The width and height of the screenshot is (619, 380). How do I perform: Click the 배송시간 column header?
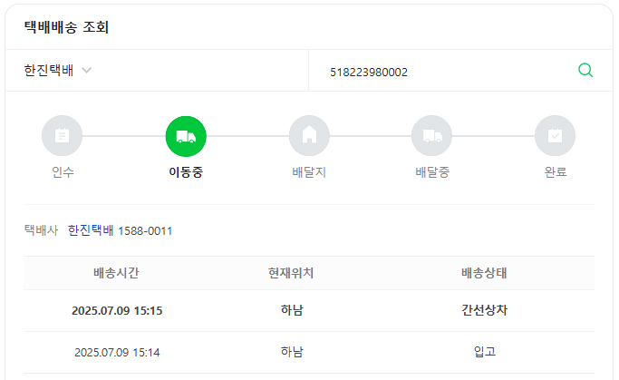click(x=116, y=273)
